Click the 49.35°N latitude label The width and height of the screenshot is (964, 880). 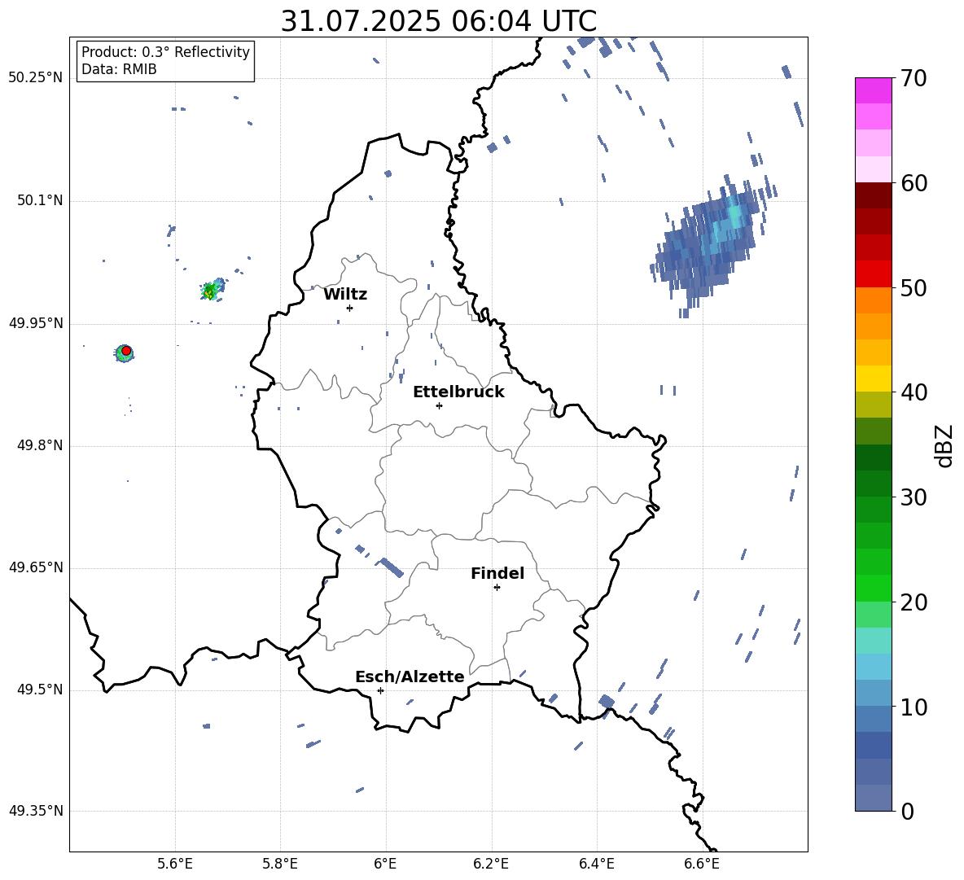click(x=36, y=811)
